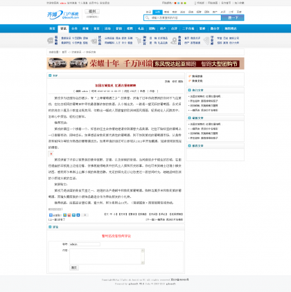Click the comment textarea scroll-up arrow
291x292 pixels.
pyautogui.click(x=143, y=250)
